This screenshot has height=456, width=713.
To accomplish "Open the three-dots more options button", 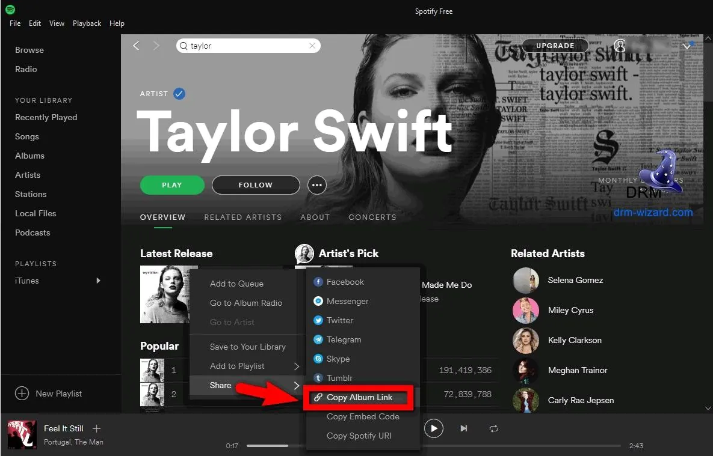I will click(x=317, y=185).
